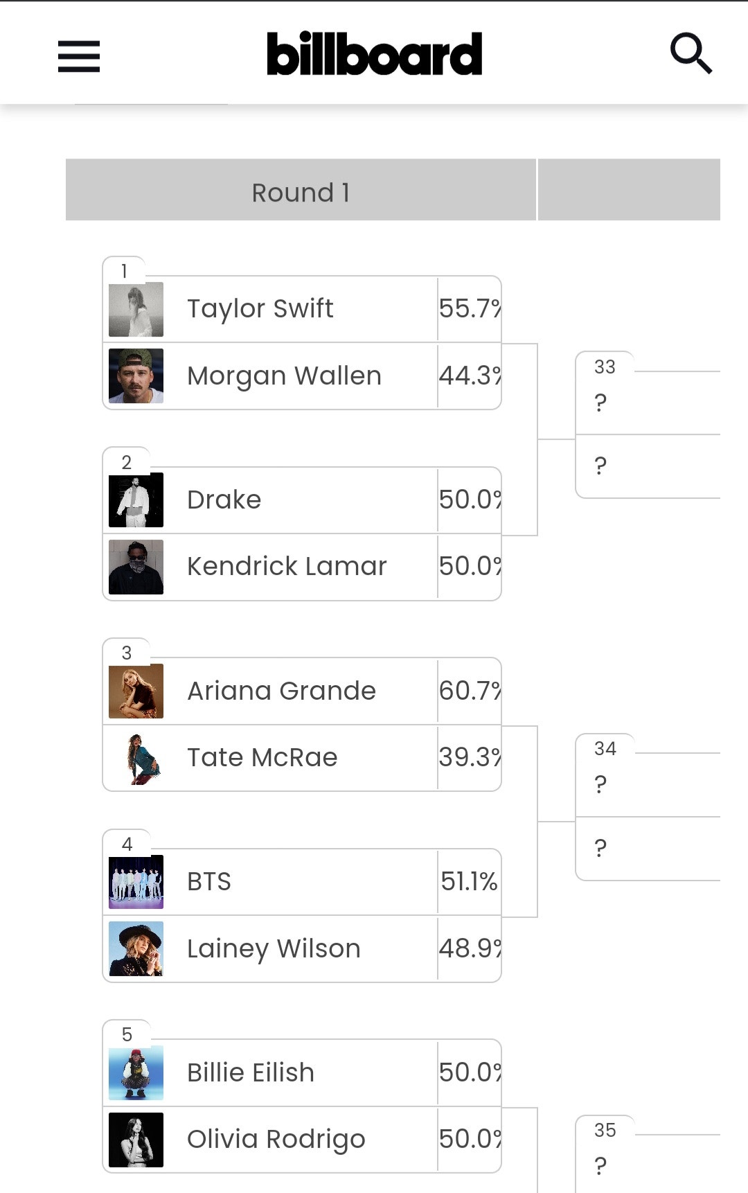Switch to the Round 1 tab

point(301,189)
